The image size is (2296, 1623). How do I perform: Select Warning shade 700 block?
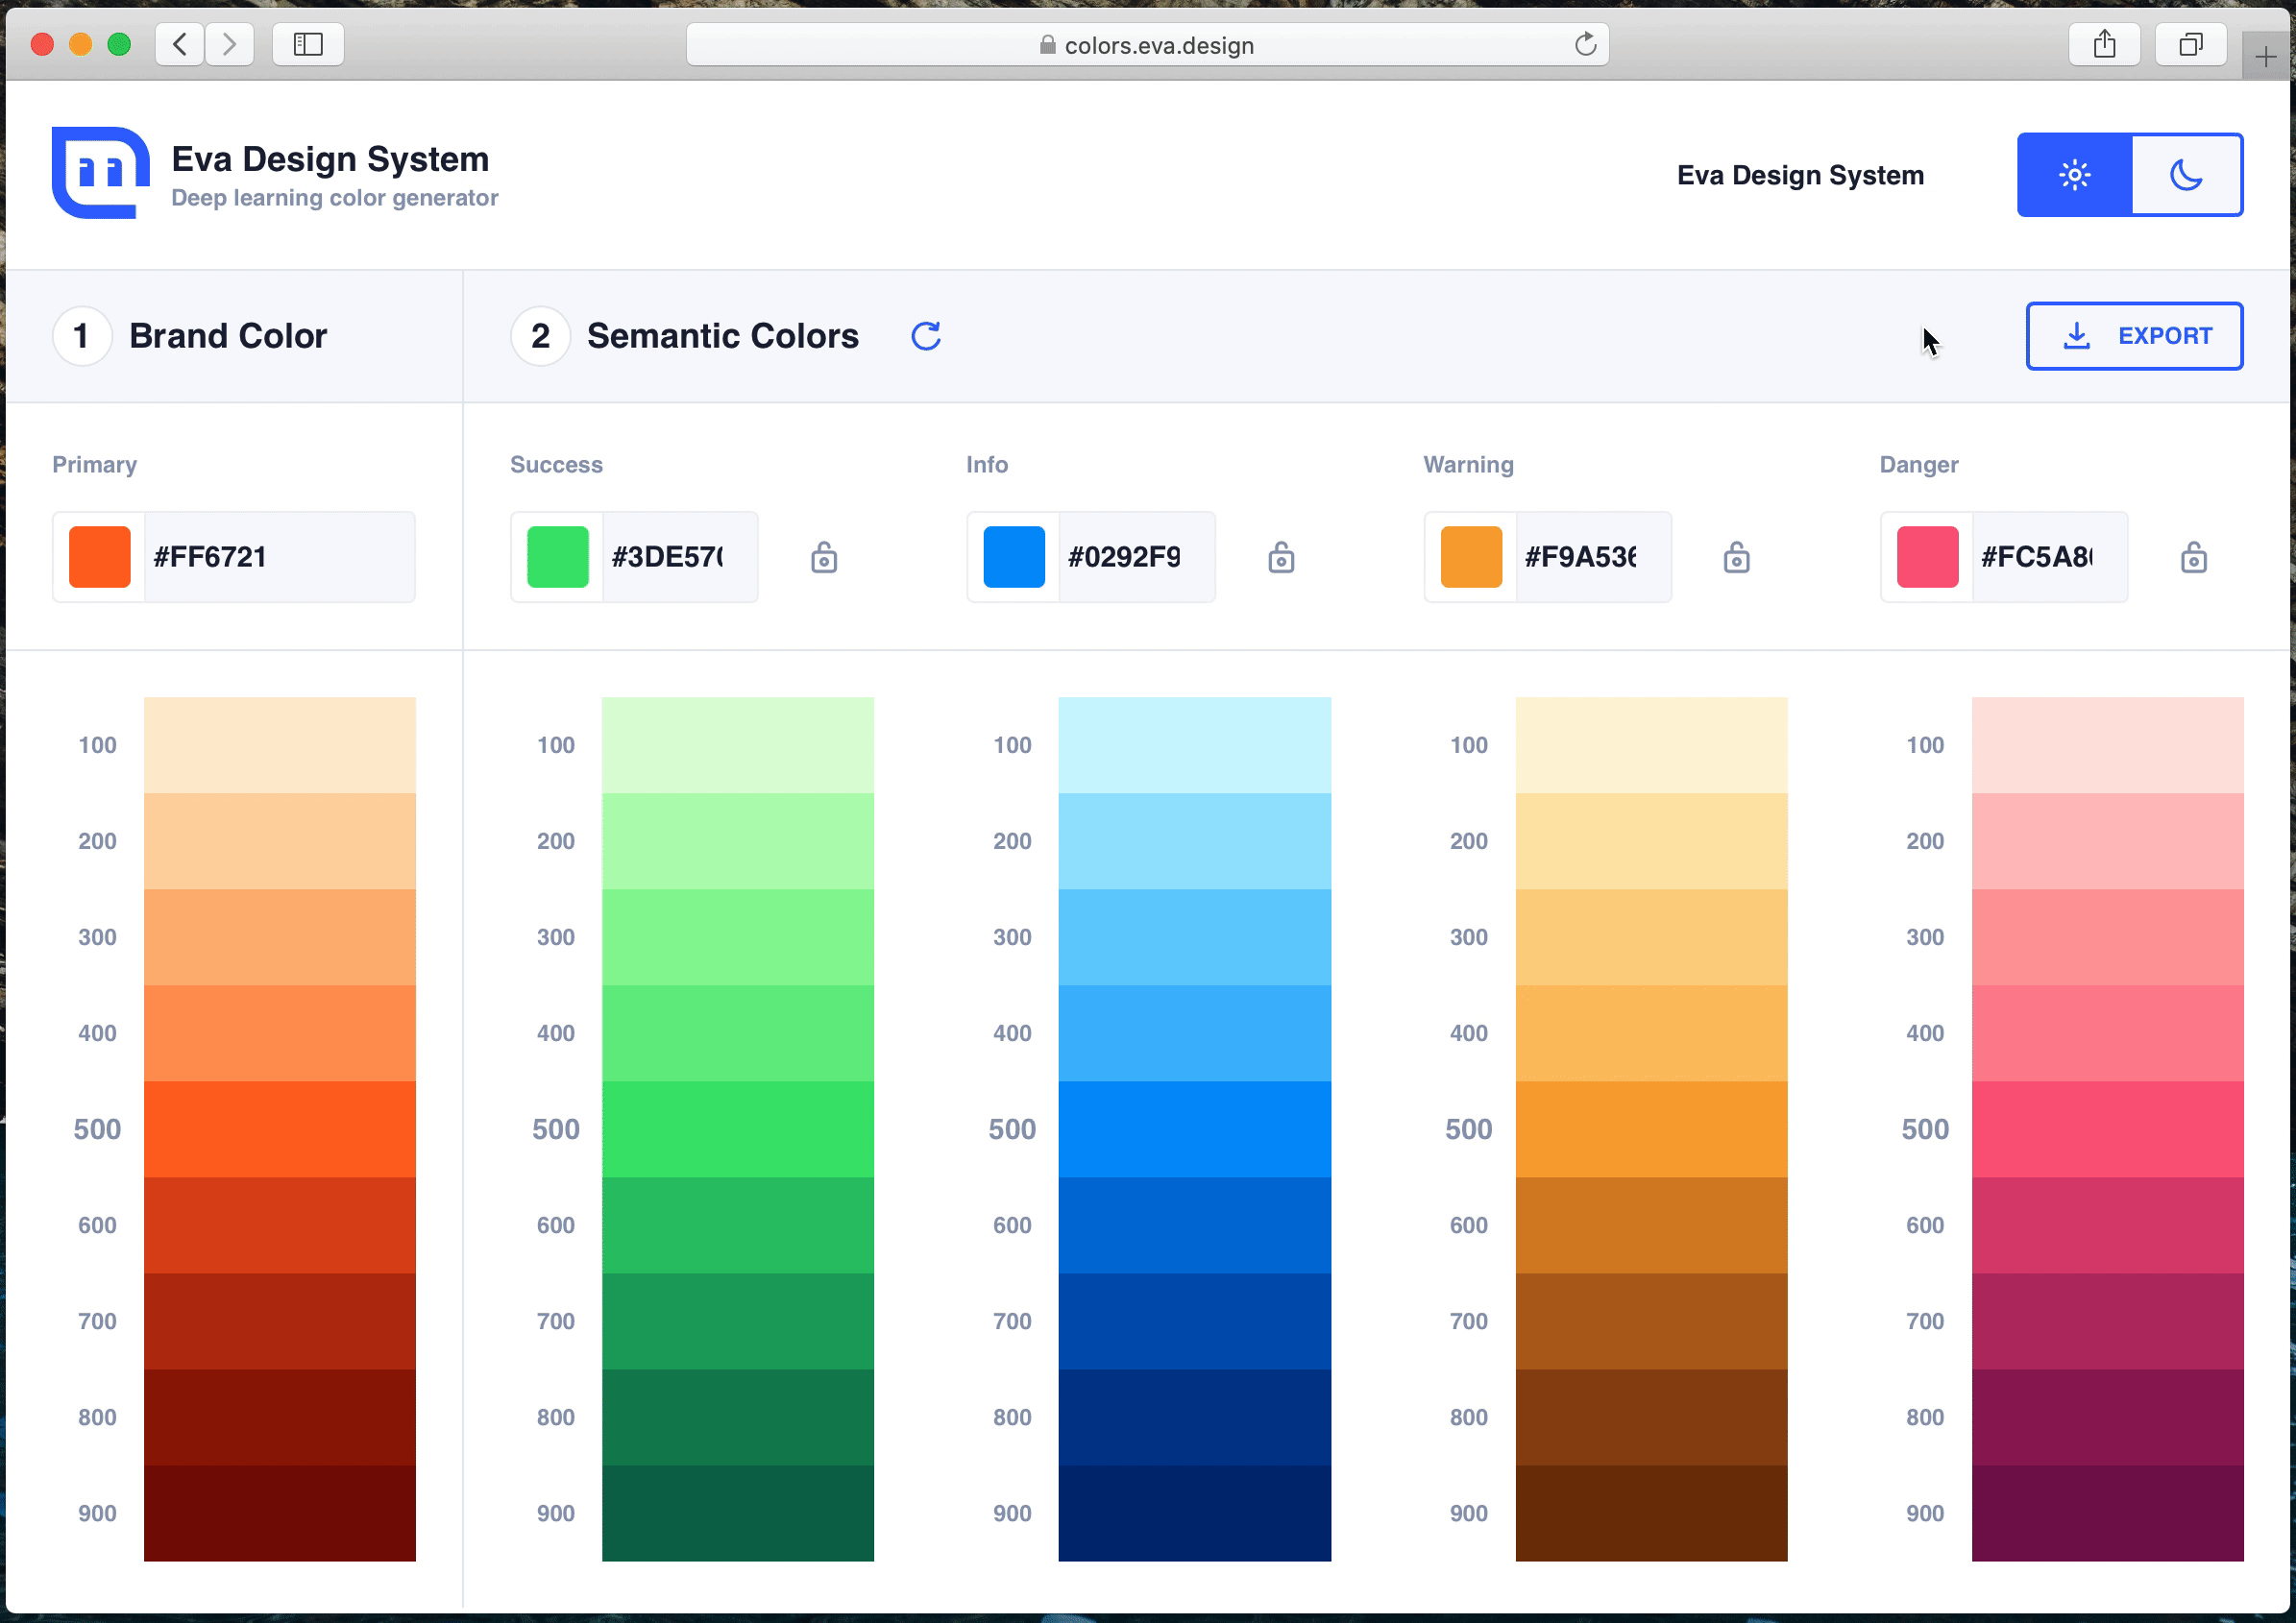[x=1652, y=1321]
